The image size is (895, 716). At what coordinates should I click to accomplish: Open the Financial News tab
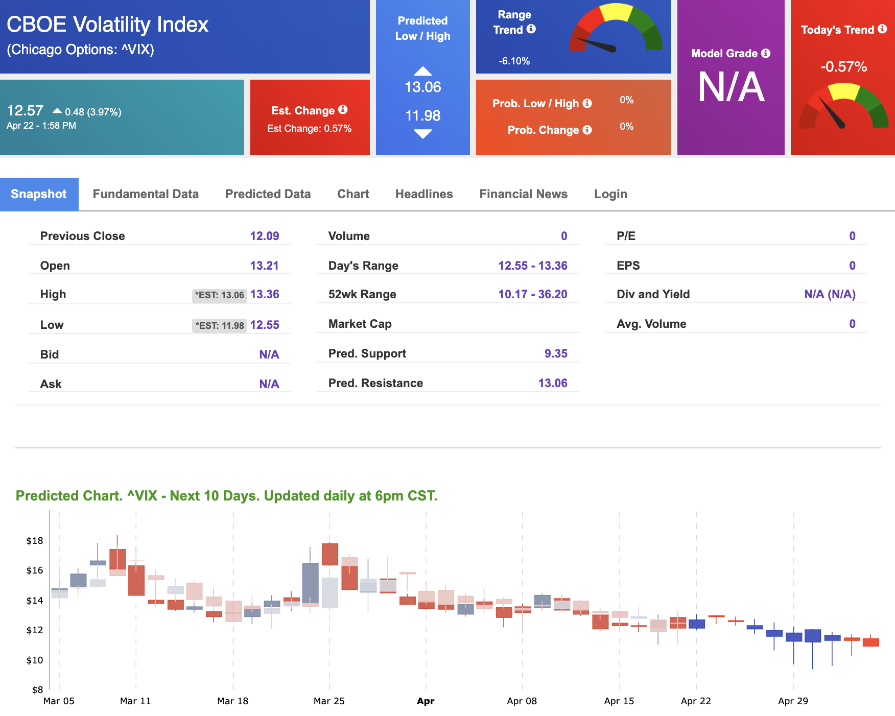tap(524, 194)
